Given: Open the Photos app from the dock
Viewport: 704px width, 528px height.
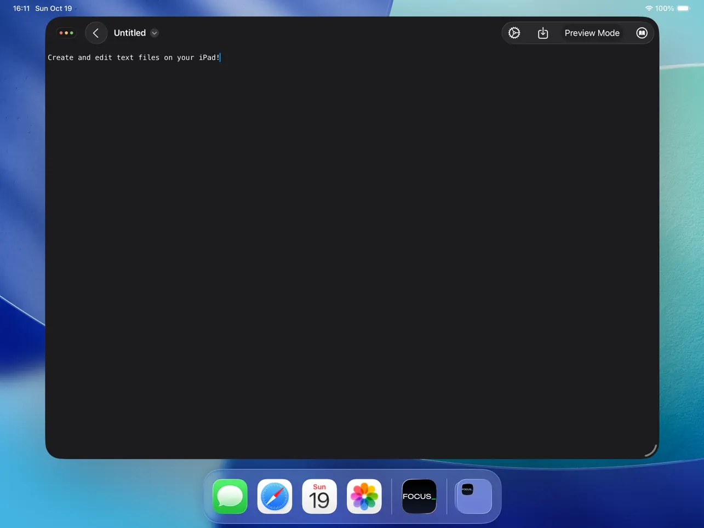Looking at the screenshot, I should pos(364,496).
